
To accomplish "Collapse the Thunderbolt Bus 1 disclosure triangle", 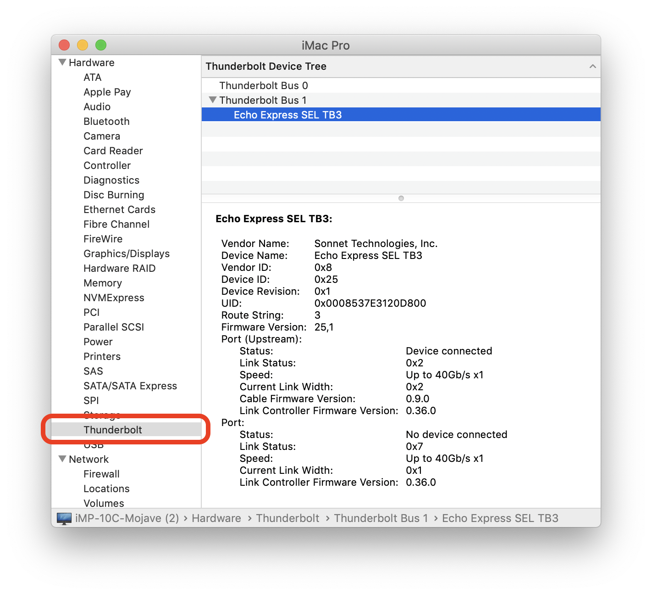I will pos(212,100).
